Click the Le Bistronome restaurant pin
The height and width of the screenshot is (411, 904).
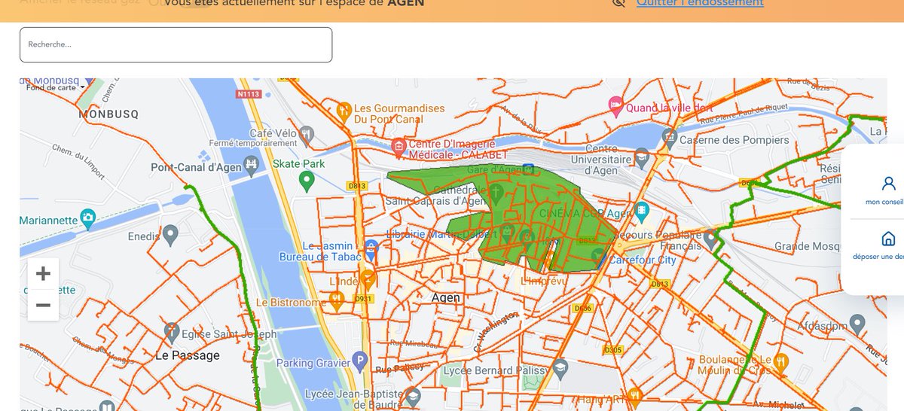pos(336,301)
